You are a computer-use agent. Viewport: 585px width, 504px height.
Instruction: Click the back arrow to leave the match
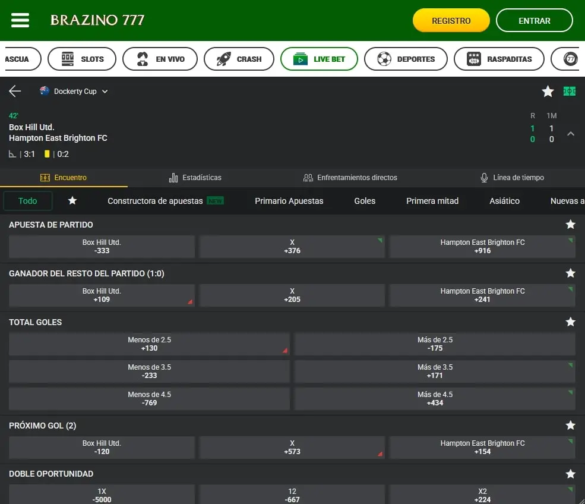[x=14, y=91]
